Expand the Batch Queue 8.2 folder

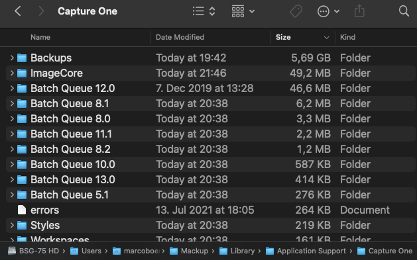click(x=12, y=149)
